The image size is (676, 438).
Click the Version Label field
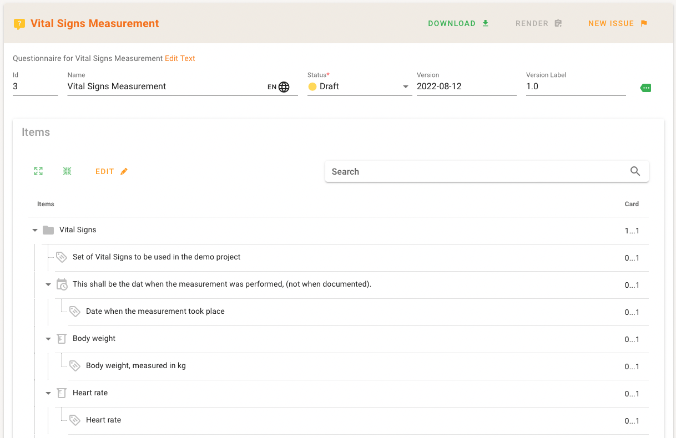(576, 86)
